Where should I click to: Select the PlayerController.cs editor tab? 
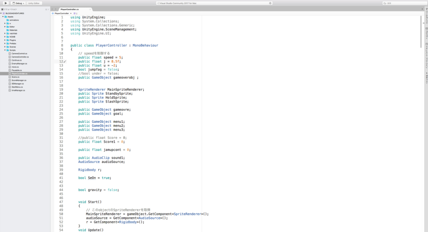pos(69,9)
